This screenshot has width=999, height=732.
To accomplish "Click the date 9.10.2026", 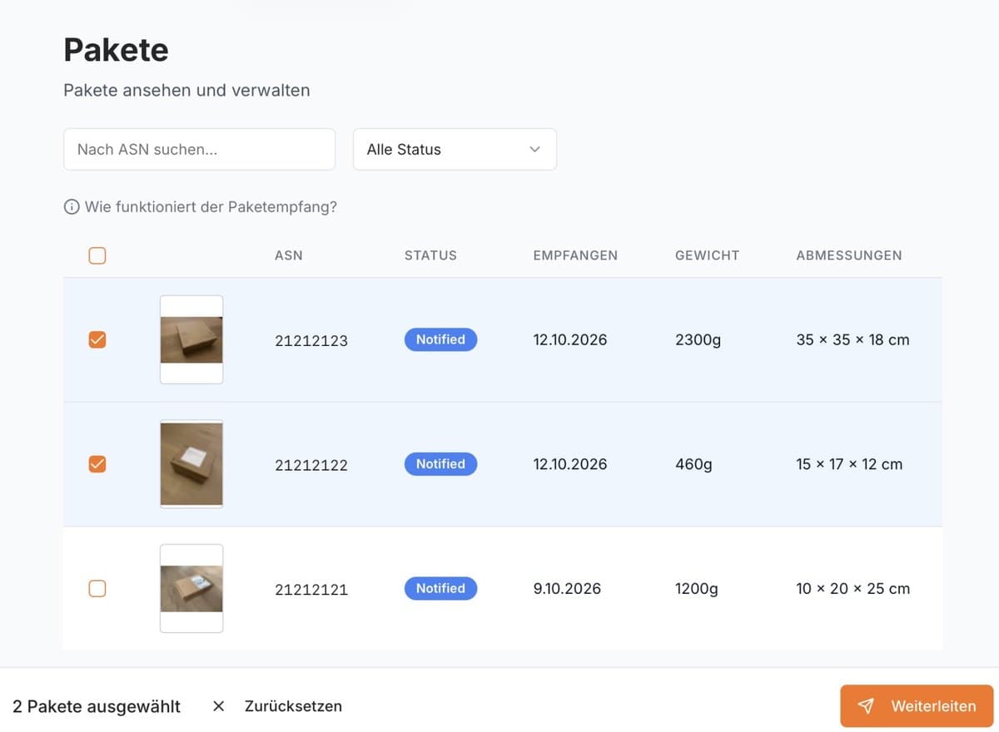I will (x=567, y=589).
